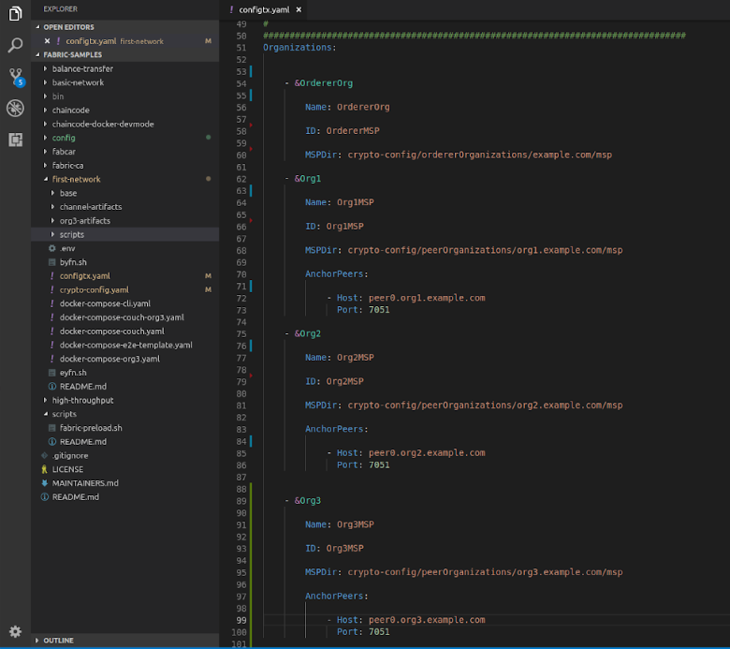Click '&Org3' anchor in the editor

pyautogui.click(x=308, y=500)
